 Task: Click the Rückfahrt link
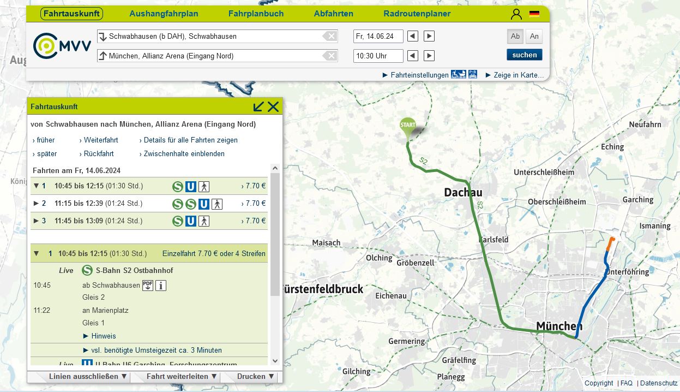(x=99, y=154)
